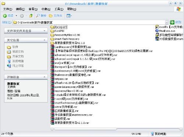Expand the address bar dropdown
Image resolution: width=184 pixels, height=137 pixels.
[167, 22]
